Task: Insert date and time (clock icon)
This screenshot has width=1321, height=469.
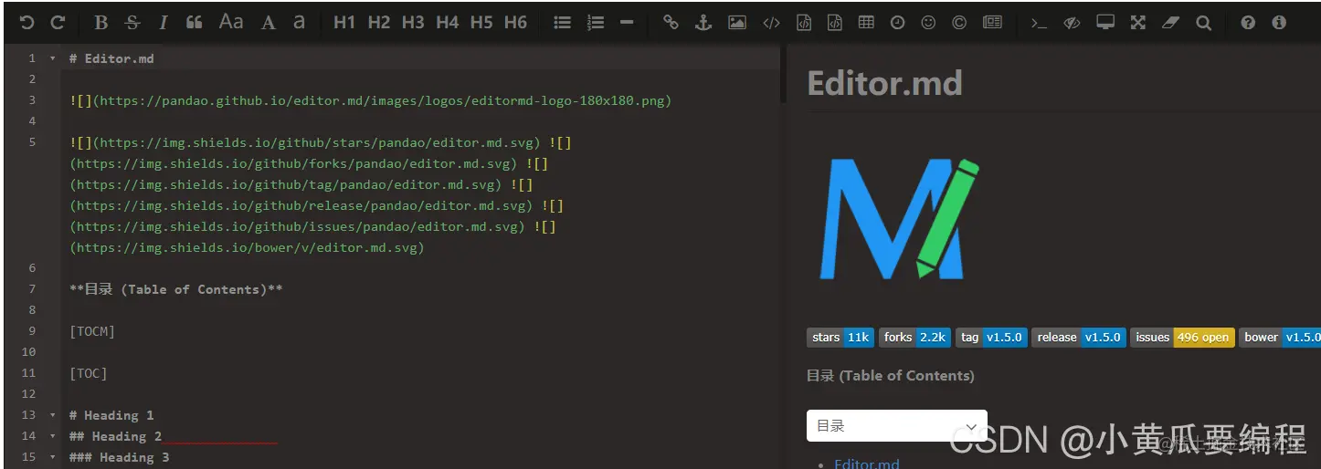Action: [897, 23]
